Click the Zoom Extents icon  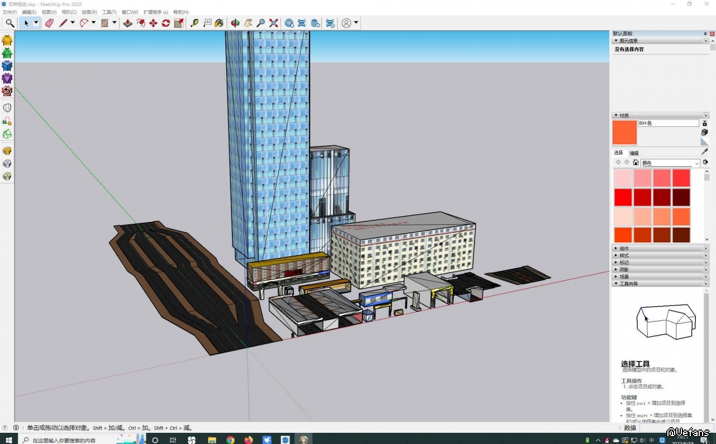[x=273, y=23]
